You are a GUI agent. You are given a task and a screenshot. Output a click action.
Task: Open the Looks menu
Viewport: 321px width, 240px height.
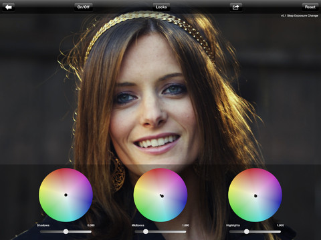click(x=161, y=7)
